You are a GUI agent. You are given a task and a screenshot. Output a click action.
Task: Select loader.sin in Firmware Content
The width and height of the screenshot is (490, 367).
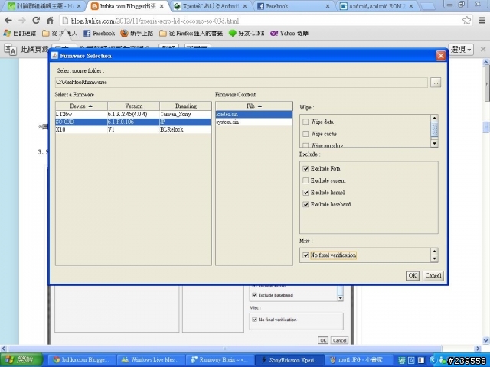(x=254, y=114)
